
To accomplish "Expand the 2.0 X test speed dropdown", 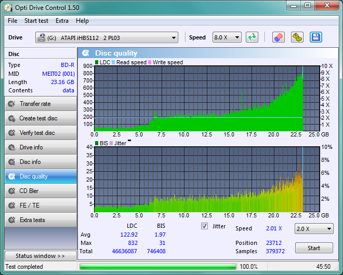I will click(314, 229).
